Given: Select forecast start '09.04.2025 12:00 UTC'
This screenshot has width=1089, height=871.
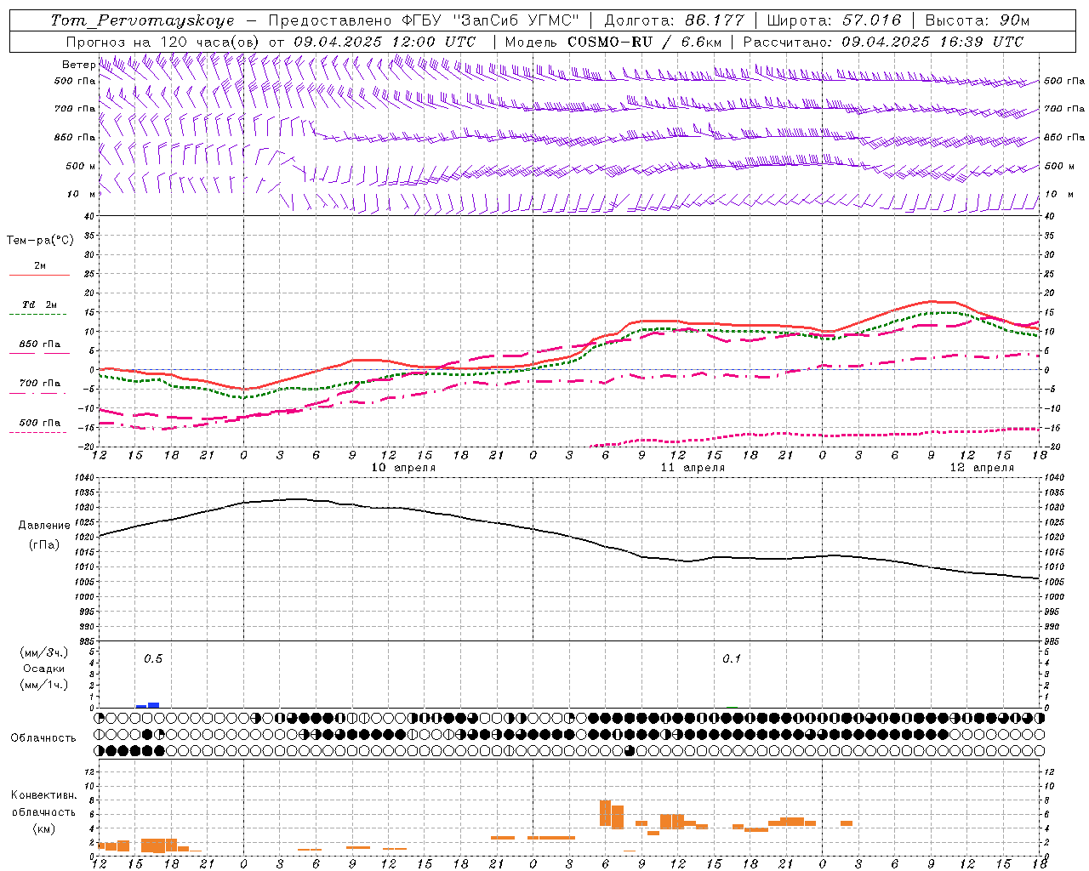Looking at the screenshot, I should pos(385,42).
